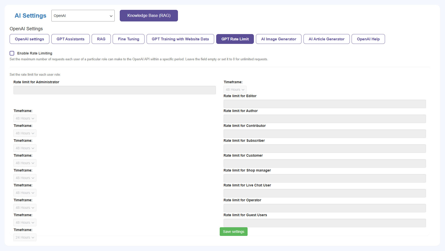This screenshot has width=445, height=251.
Task: Click the Knowledge Base (RAG) button
Action: pos(149,16)
